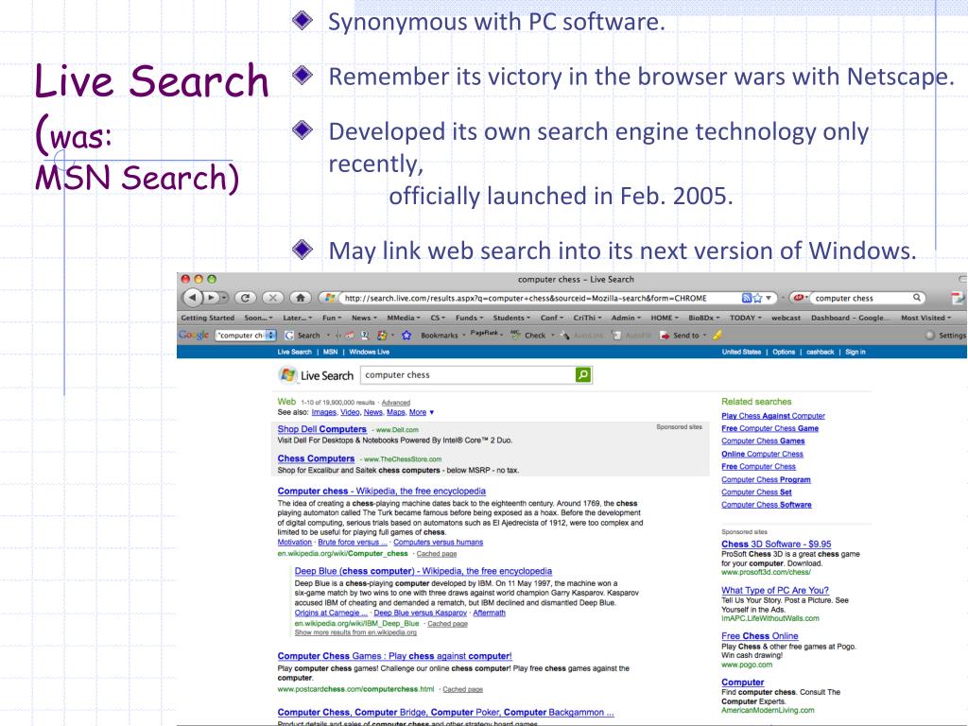The height and width of the screenshot is (726, 968).
Task: Open the Computer chess Wikipedia result
Action: click(x=382, y=492)
